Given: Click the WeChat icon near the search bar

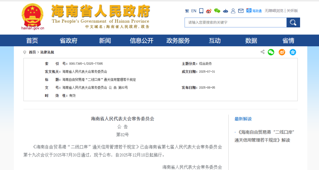Looking at the screenshot, I should point(217,11).
